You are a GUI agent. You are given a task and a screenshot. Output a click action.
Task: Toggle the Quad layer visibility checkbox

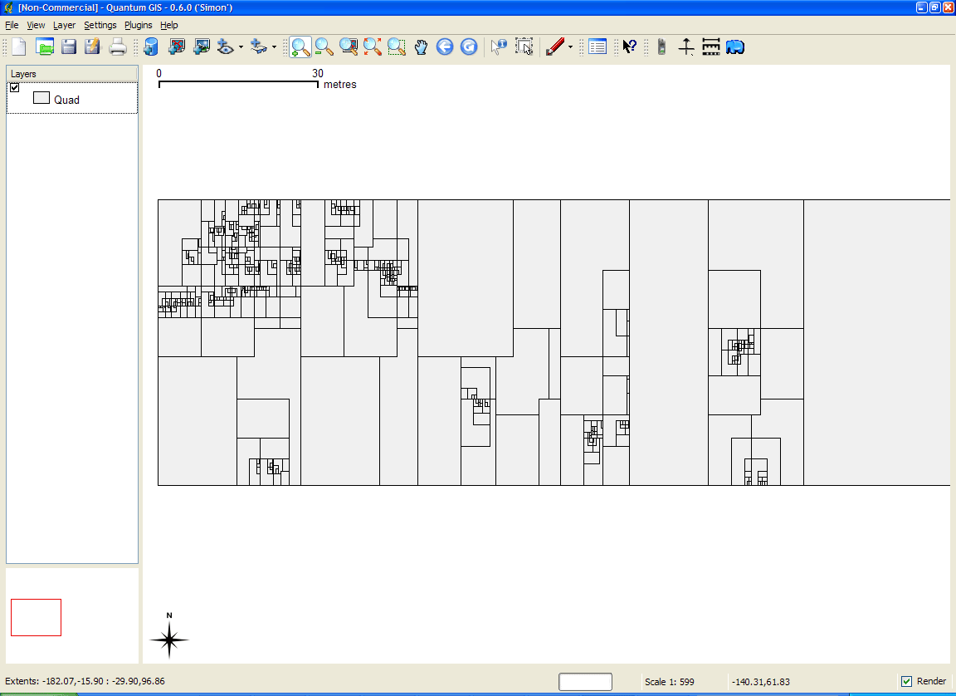15,87
